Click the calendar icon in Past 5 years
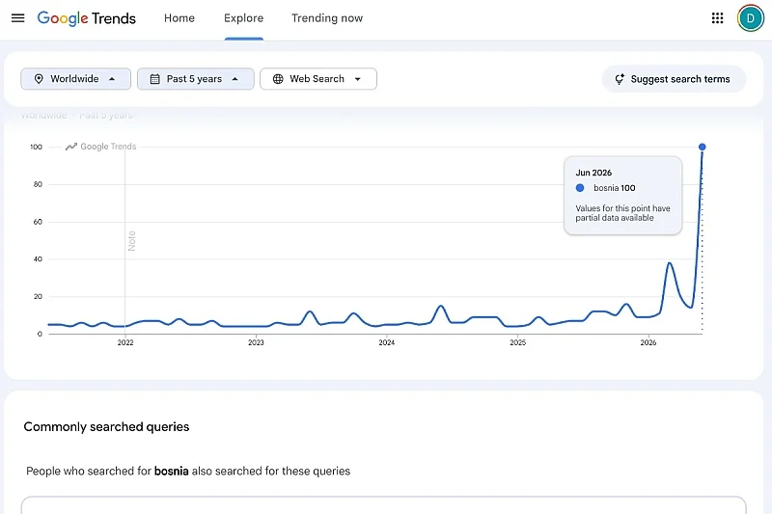Screen dimensions: 772x514 (x=154, y=79)
